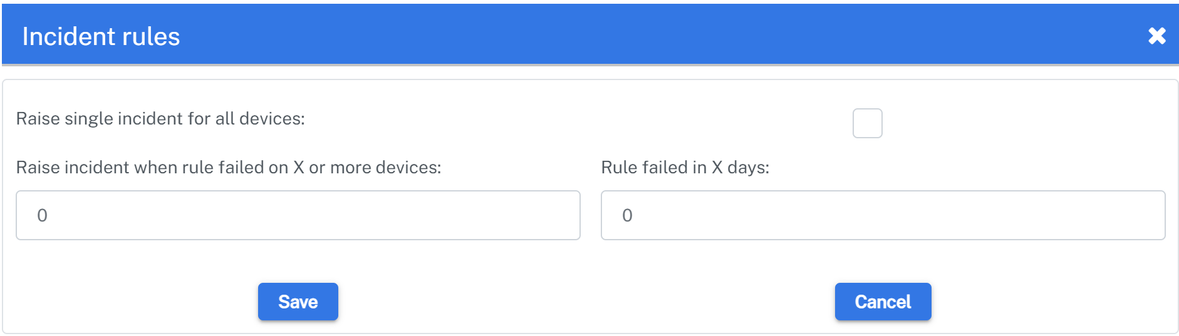This screenshot has height=336, width=1179.
Task: Click the zero value in days field
Action: (x=627, y=216)
